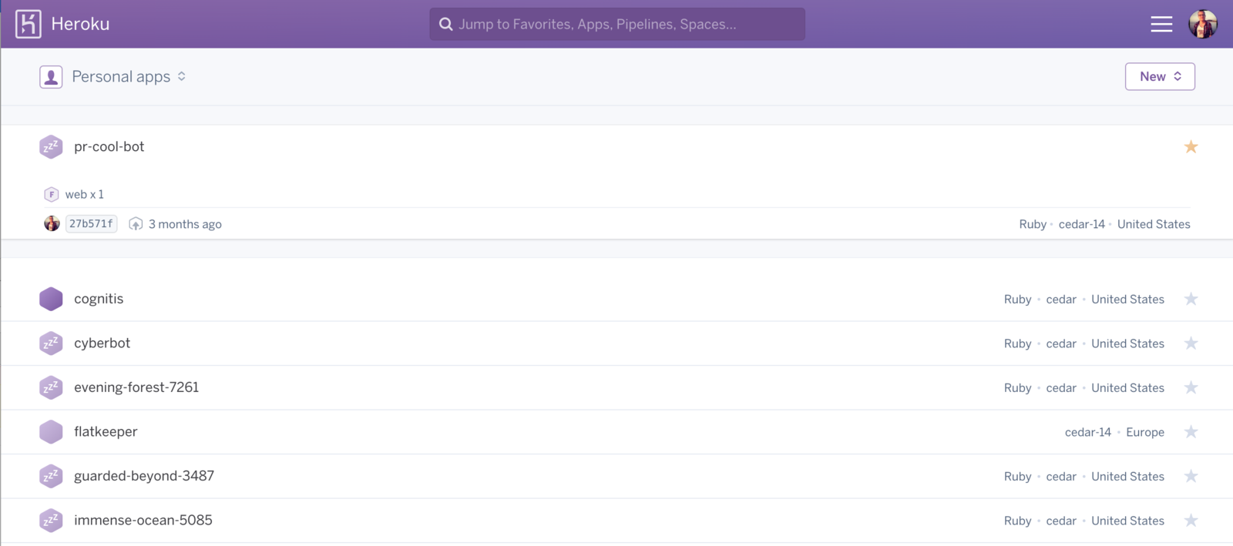The image size is (1233, 546).
Task: Favorite the cyberbot app star
Action: [1191, 343]
